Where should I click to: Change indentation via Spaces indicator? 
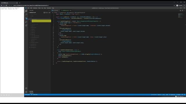160,95
